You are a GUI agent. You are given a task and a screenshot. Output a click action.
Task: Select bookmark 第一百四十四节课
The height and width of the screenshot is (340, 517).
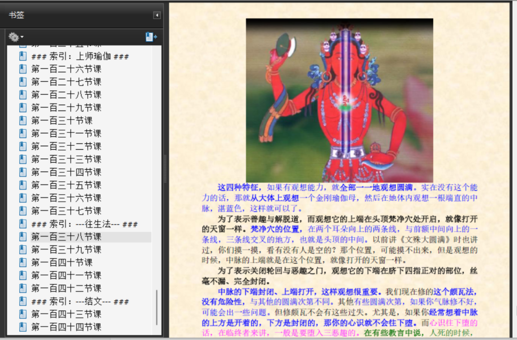tap(66, 327)
